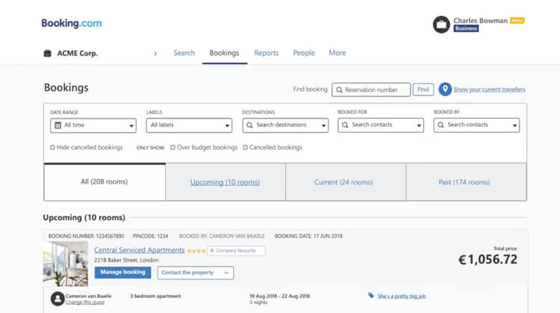Click the ACME Corp. briefcase icon
Image resolution: width=560 pixels, height=313 pixels.
(48, 54)
